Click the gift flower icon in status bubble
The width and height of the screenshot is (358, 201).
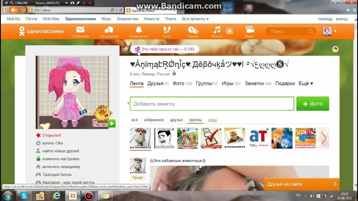[x=137, y=49]
